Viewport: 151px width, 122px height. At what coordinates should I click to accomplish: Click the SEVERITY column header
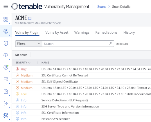(21, 62)
